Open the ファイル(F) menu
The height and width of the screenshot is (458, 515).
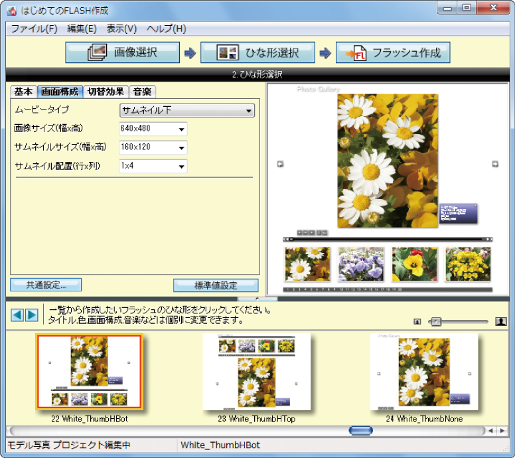34,29
